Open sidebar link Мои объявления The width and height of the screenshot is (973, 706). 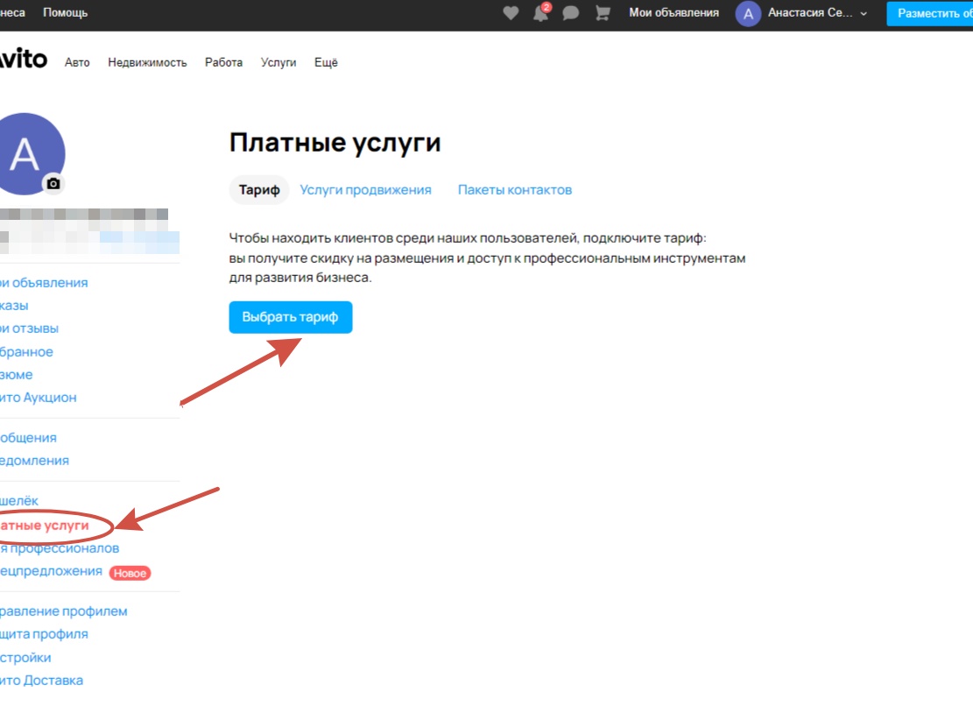44,283
